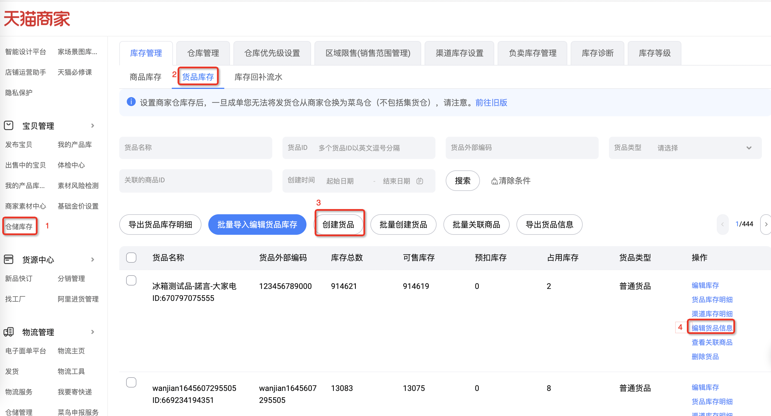Select 库存回补流水 sub-tab
This screenshot has height=416, width=771.
(x=258, y=77)
